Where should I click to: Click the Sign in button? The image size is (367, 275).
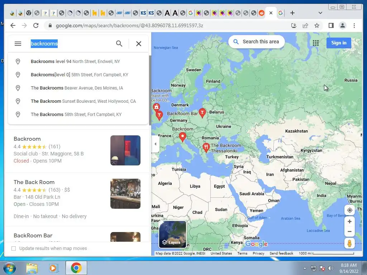tap(339, 43)
